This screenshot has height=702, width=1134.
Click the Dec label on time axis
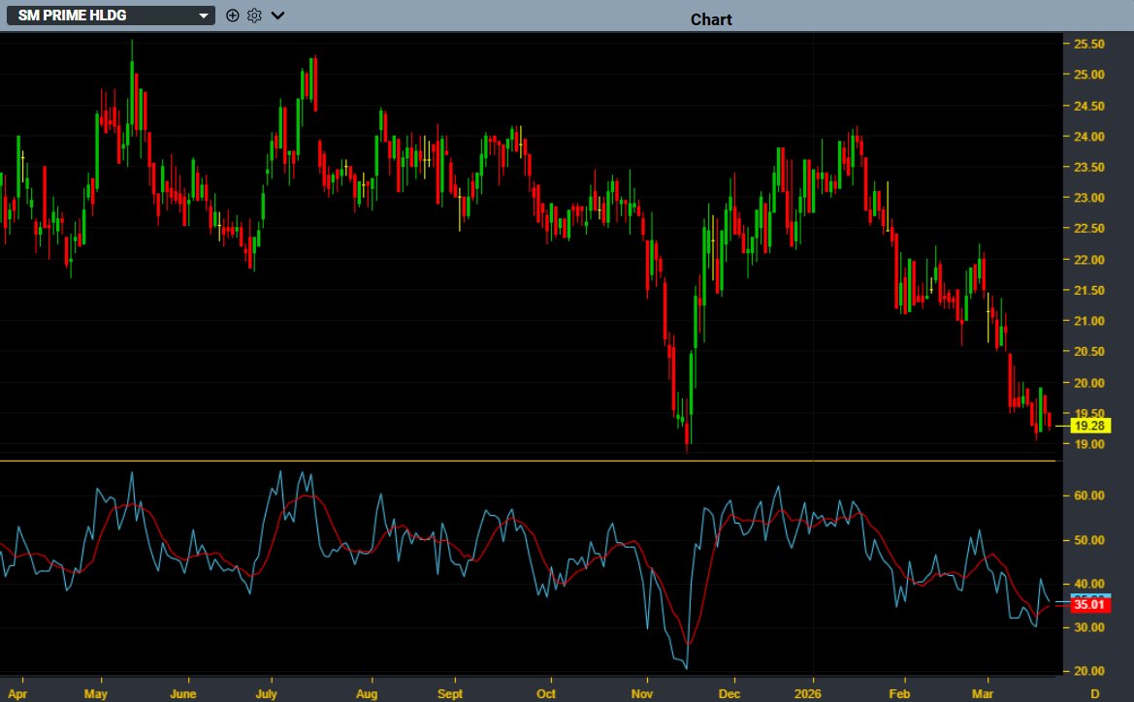729,694
